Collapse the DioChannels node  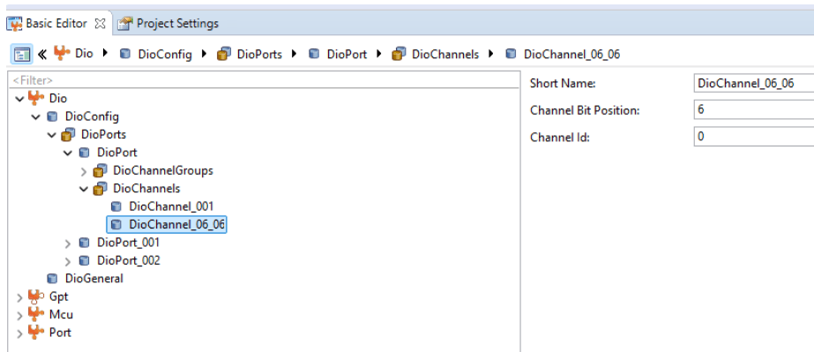click(x=84, y=189)
